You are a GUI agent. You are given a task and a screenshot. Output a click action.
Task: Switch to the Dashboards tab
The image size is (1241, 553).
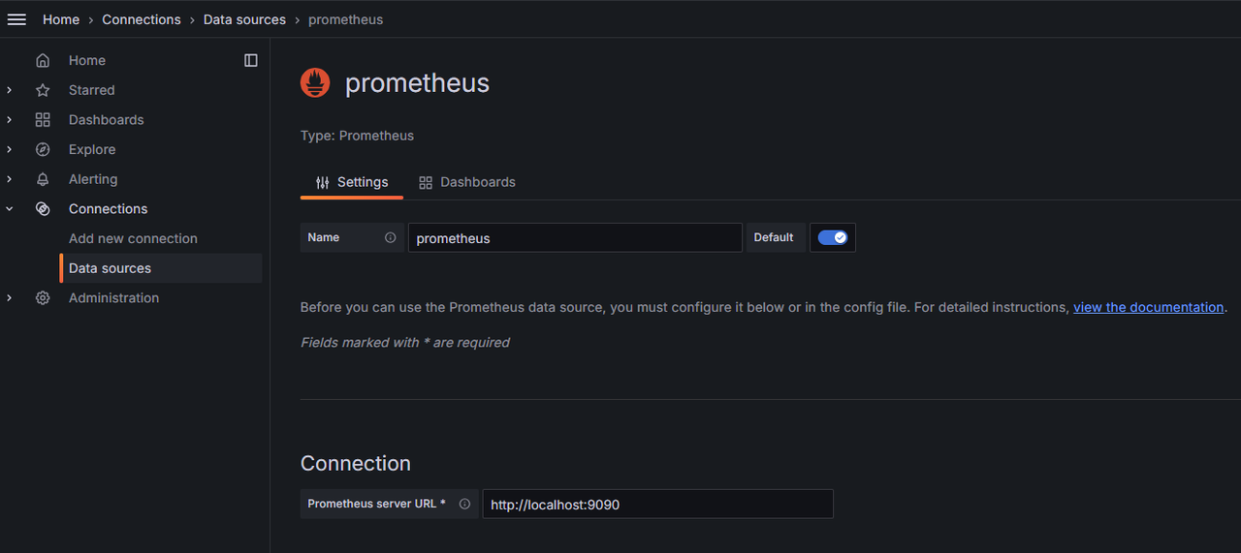pyautogui.click(x=467, y=182)
